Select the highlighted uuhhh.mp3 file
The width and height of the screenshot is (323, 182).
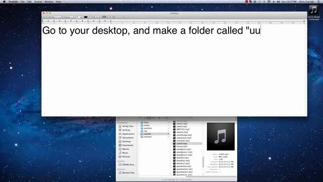[x=187, y=144]
